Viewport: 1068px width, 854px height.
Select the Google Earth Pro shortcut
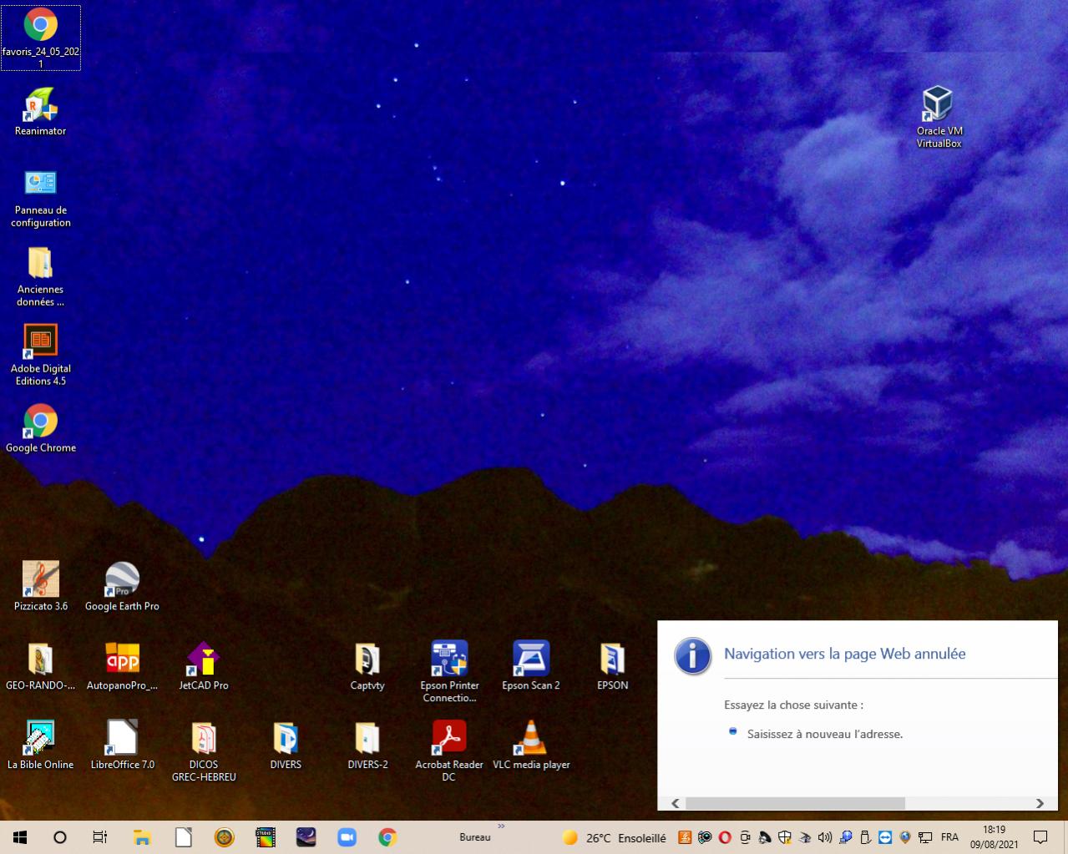tap(122, 586)
